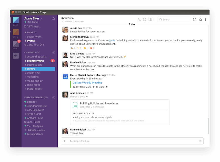Open channel settings gear icon

coord(145,20)
